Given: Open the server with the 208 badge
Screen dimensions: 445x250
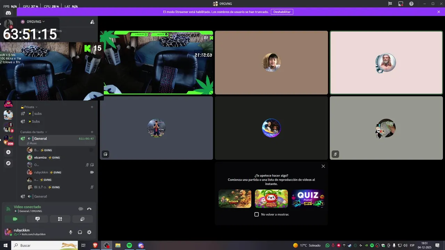Looking at the screenshot, I should pyautogui.click(x=8, y=140).
